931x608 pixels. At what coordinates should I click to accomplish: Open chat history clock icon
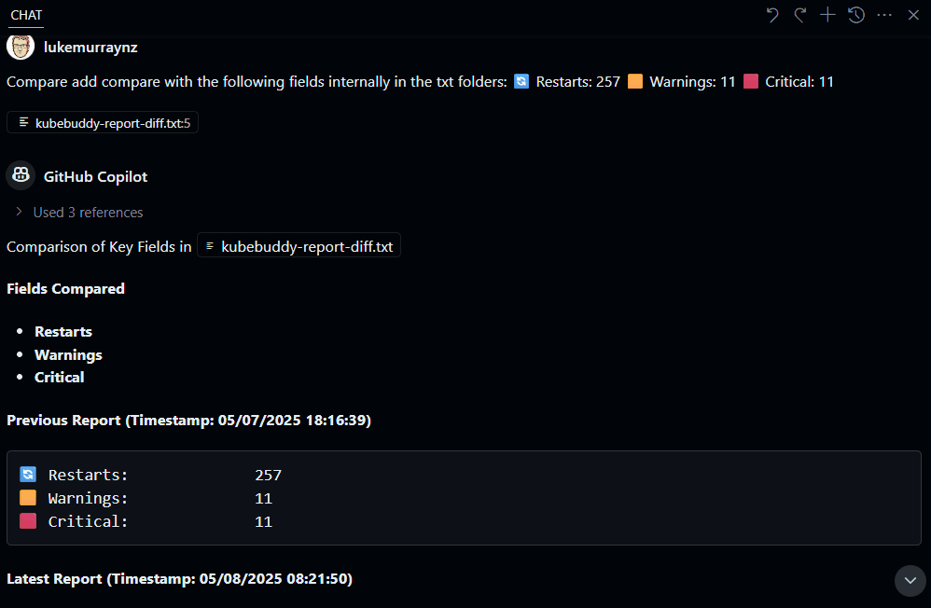[856, 15]
